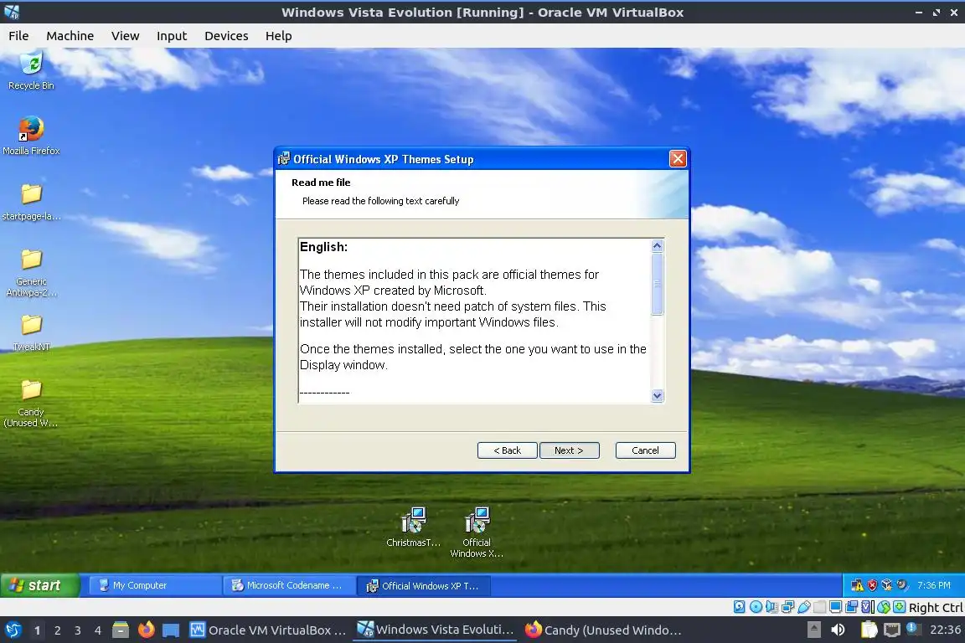Click the VirtualBox hard disk activity indicator

click(740, 607)
